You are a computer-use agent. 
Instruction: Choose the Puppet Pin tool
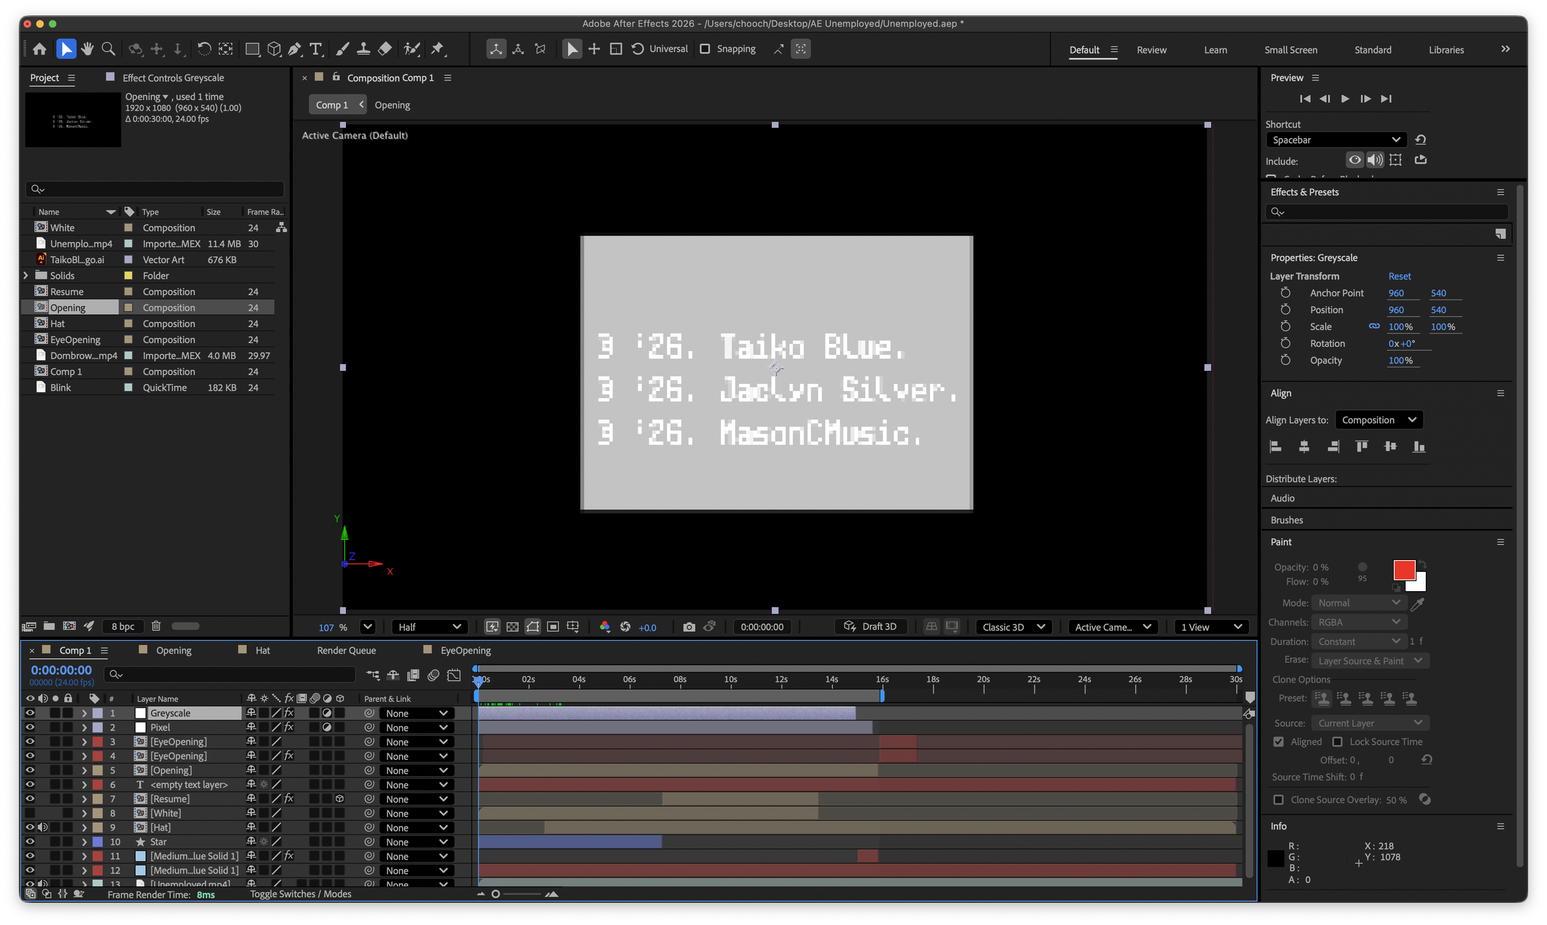tap(438, 49)
